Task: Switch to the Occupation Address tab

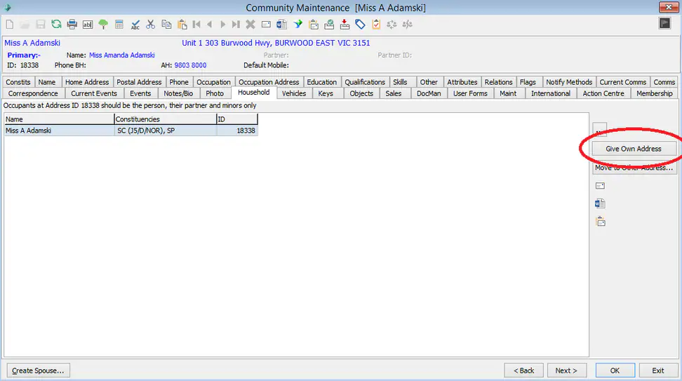Action: click(269, 82)
